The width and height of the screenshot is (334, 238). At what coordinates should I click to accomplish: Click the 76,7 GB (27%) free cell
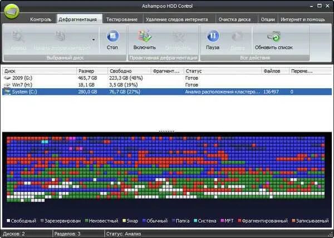(x=125, y=92)
